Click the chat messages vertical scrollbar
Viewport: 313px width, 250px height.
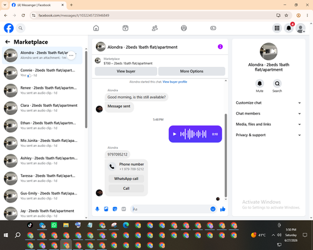pos(225,155)
